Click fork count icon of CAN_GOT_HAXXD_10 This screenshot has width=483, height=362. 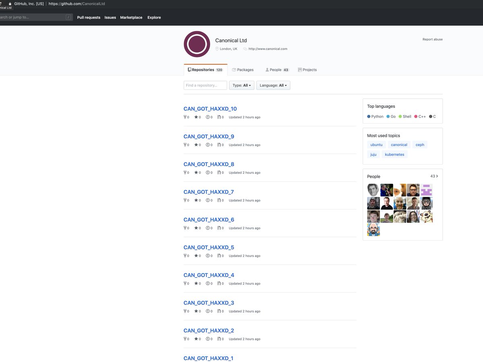click(185, 117)
